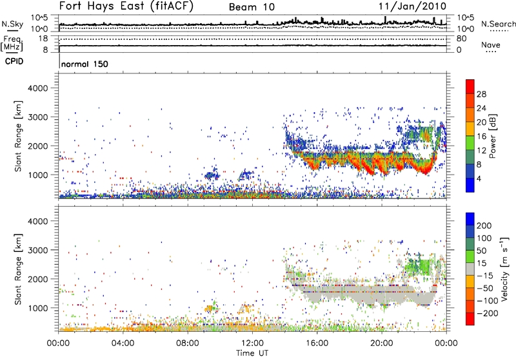Click the 'Velocity [m s-1]' colorbar title

click(x=504, y=269)
